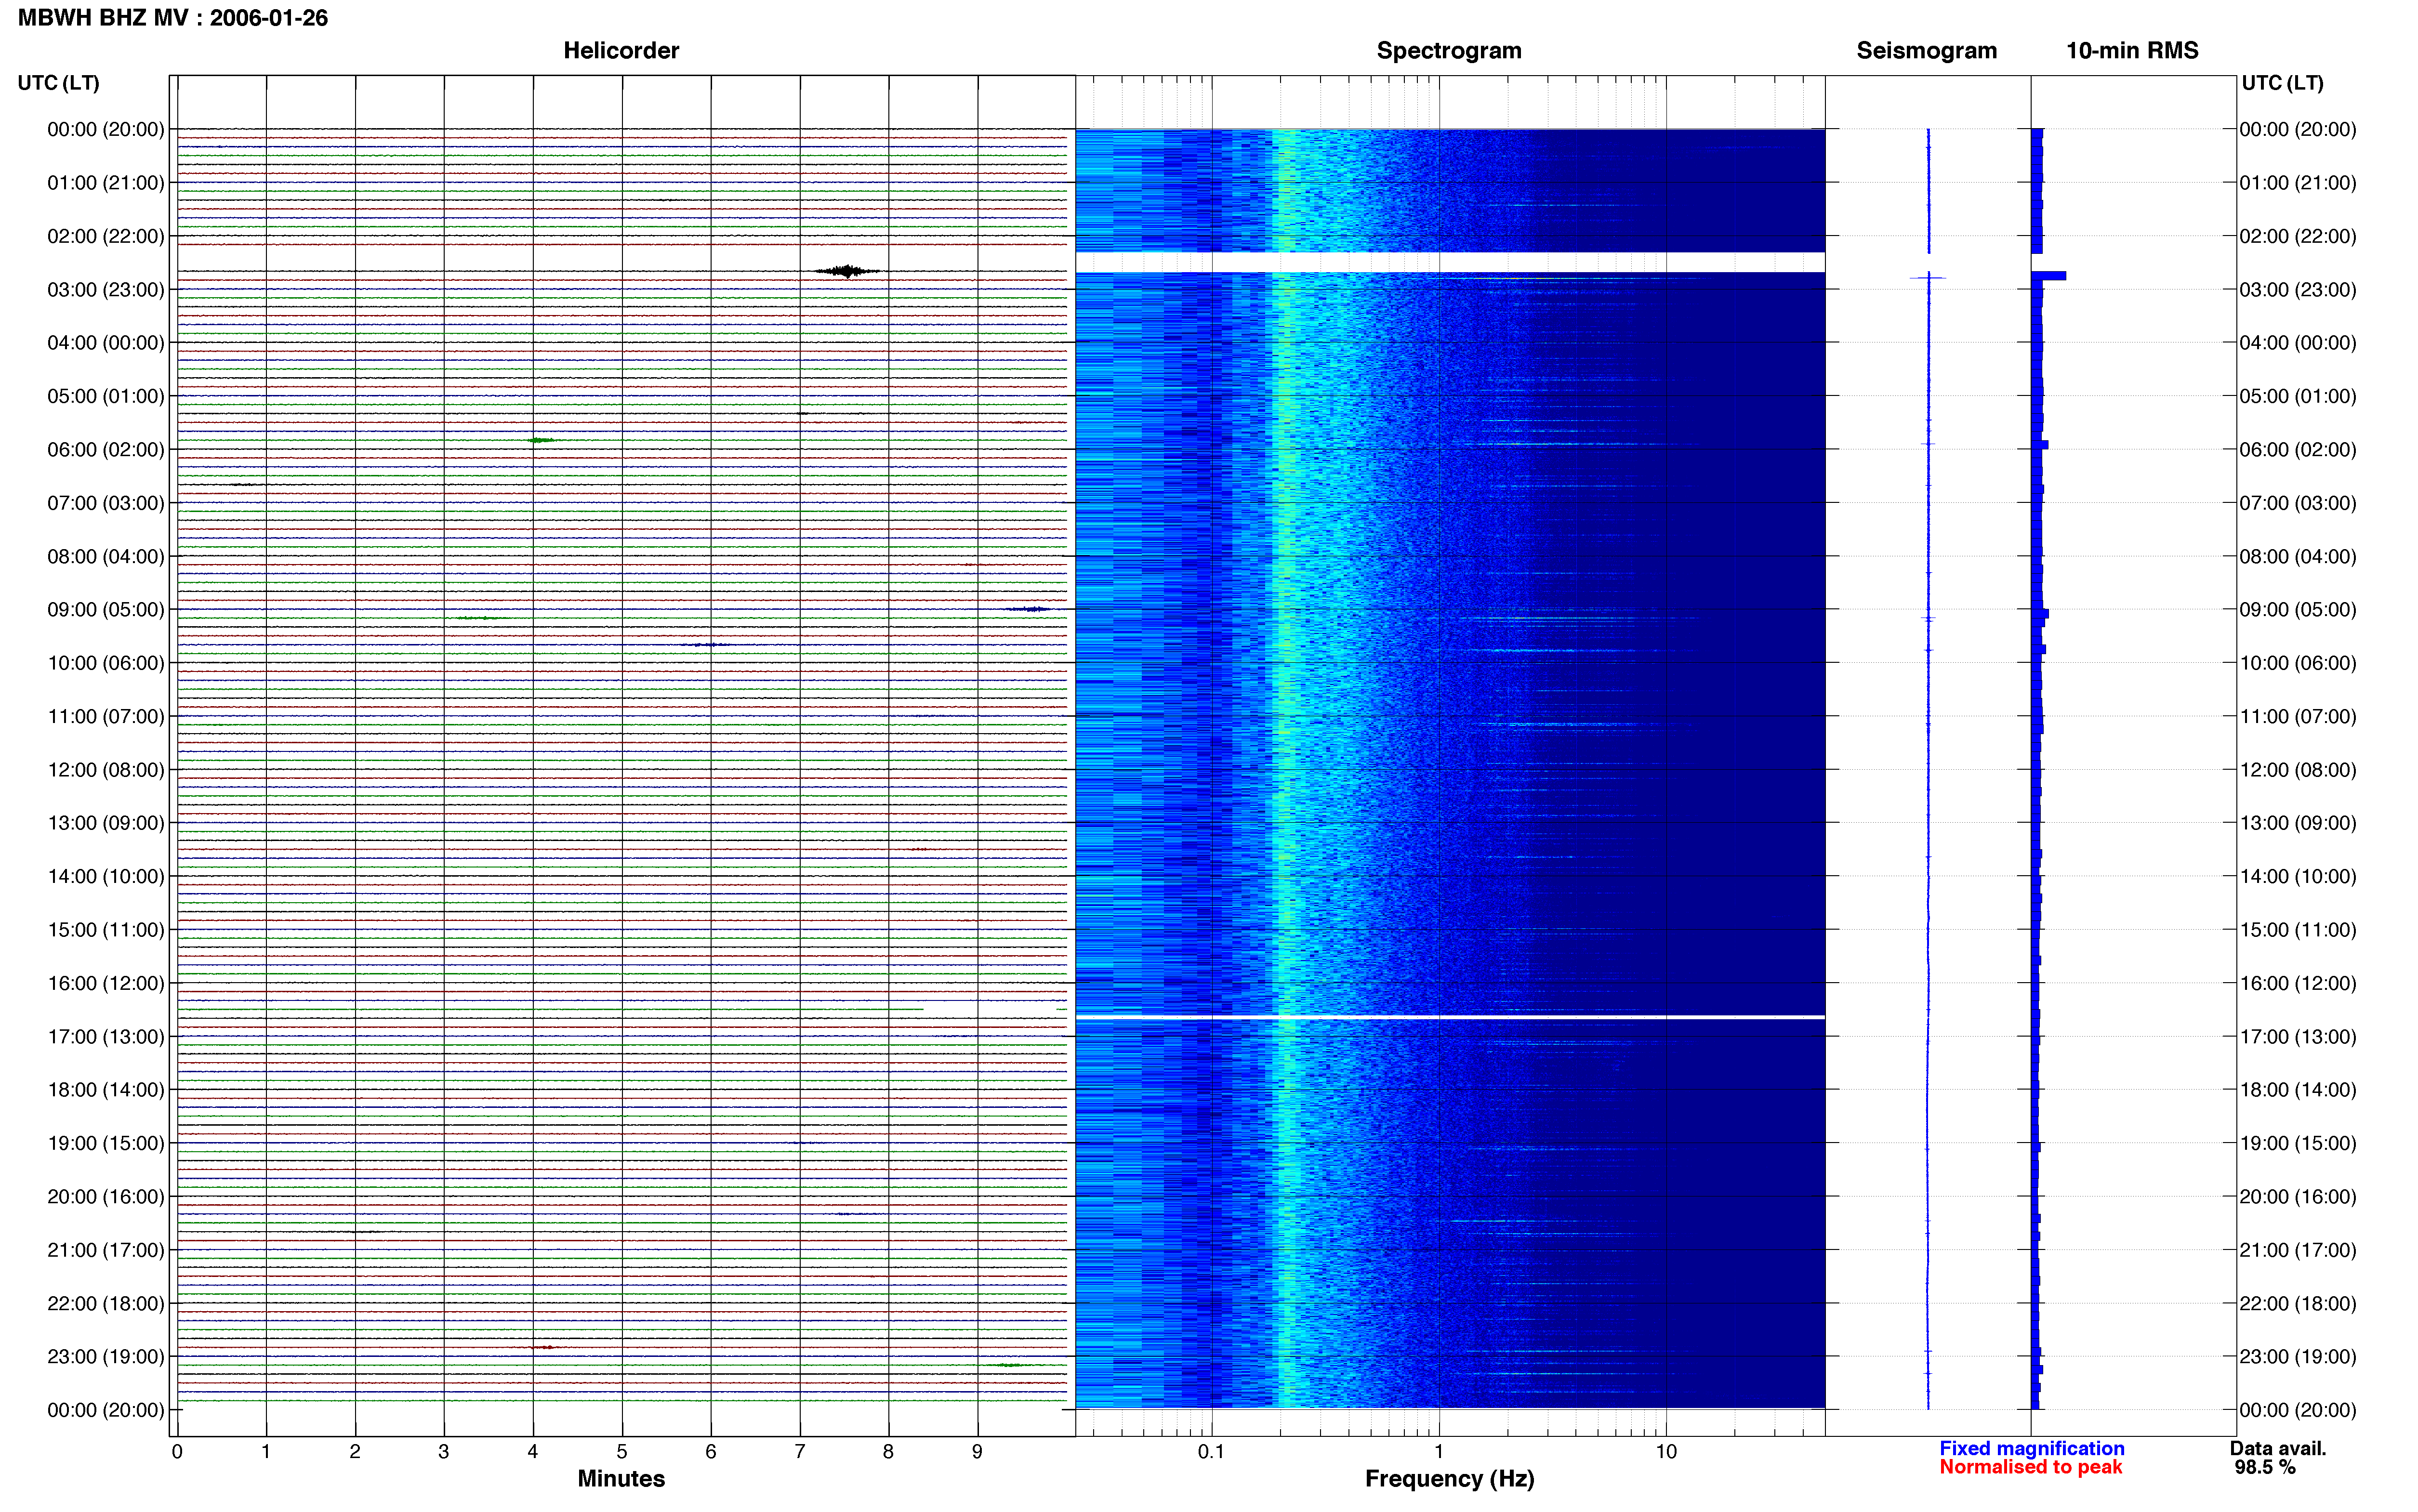
Task: Select the Seismogram panel heading
Action: click(x=1926, y=50)
